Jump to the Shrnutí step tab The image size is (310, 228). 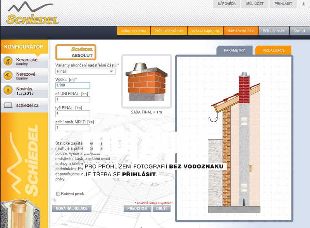pos(300,31)
